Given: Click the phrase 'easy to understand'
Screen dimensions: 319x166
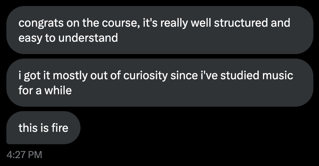Looking at the screenshot, I should click(68, 38).
